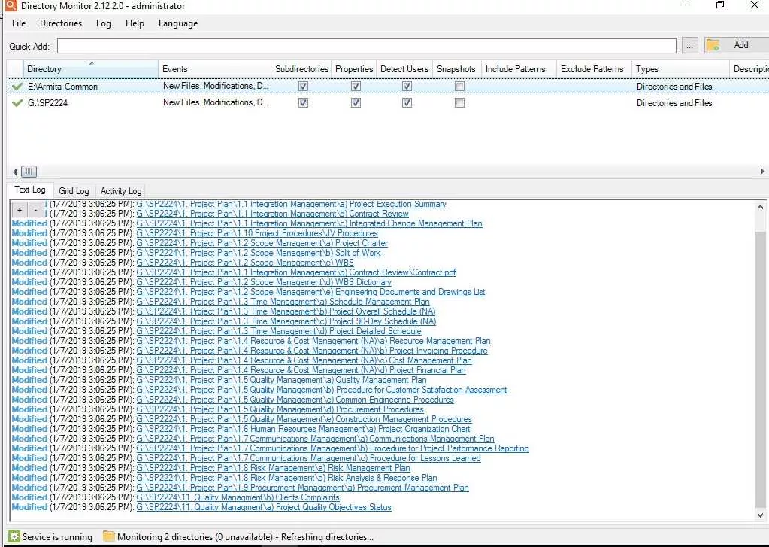The image size is (769, 547).
Task: Toggle Properties checkbox for G:\SP2224
Action: click(x=356, y=103)
